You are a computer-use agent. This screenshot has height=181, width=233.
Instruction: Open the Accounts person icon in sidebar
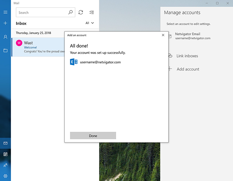(5, 37)
